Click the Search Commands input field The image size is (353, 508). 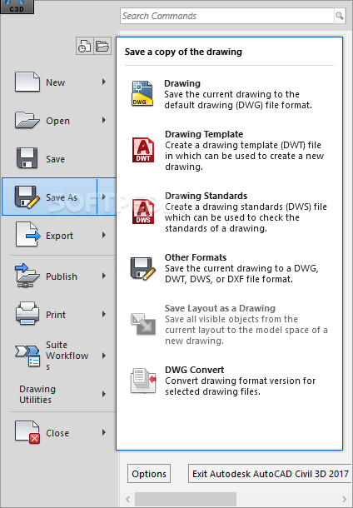click(x=227, y=16)
